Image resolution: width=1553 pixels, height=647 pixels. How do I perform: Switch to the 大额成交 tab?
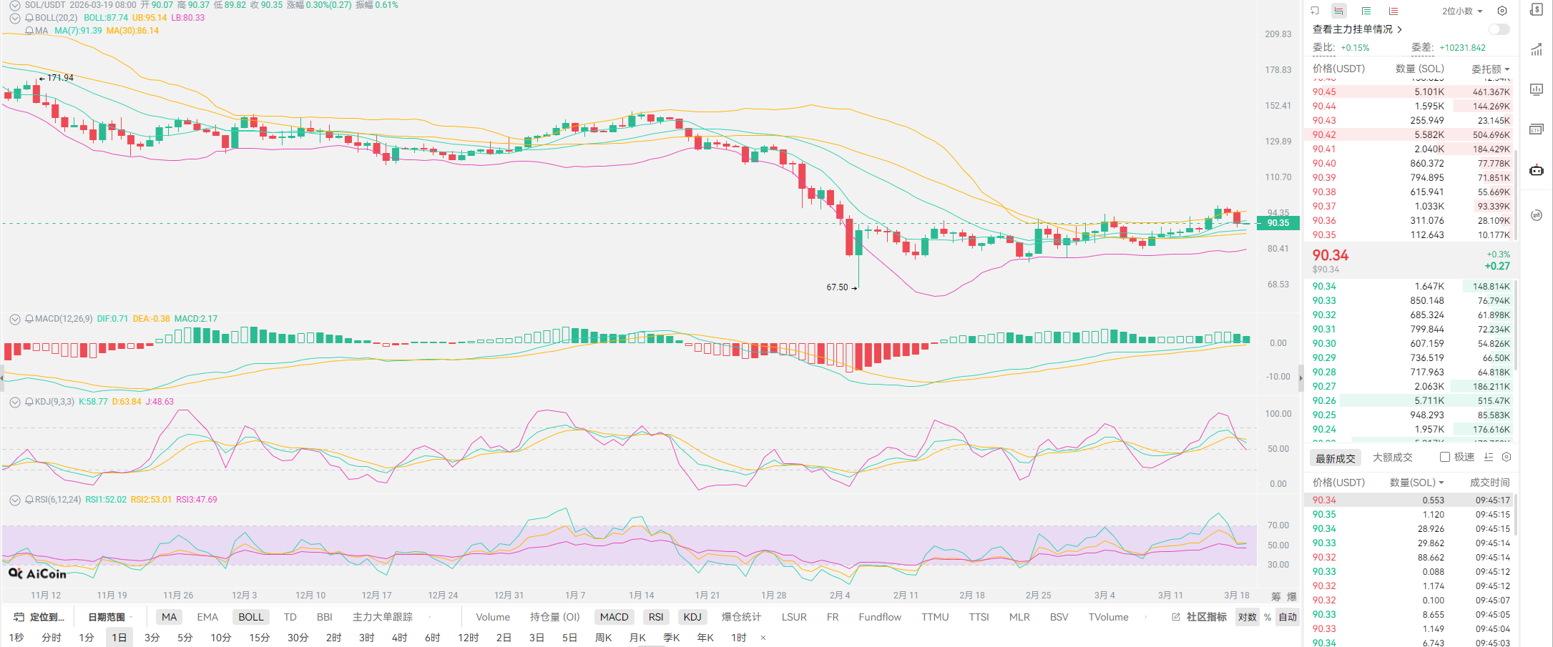tap(1392, 458)
